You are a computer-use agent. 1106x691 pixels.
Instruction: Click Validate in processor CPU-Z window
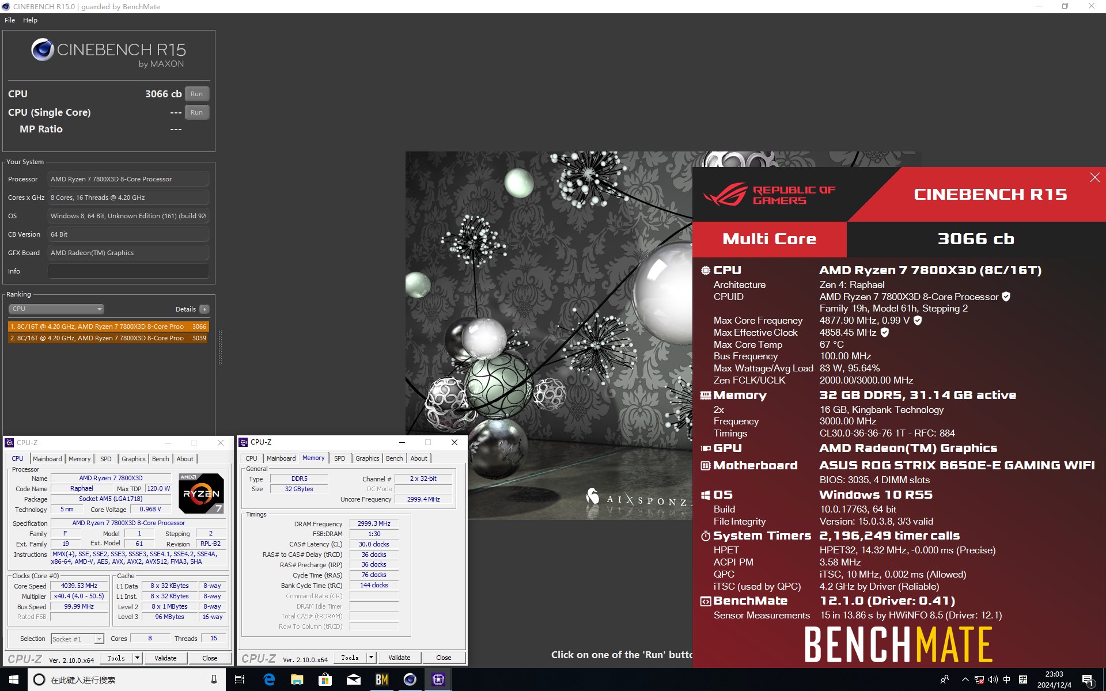click(x=165, y=658)
